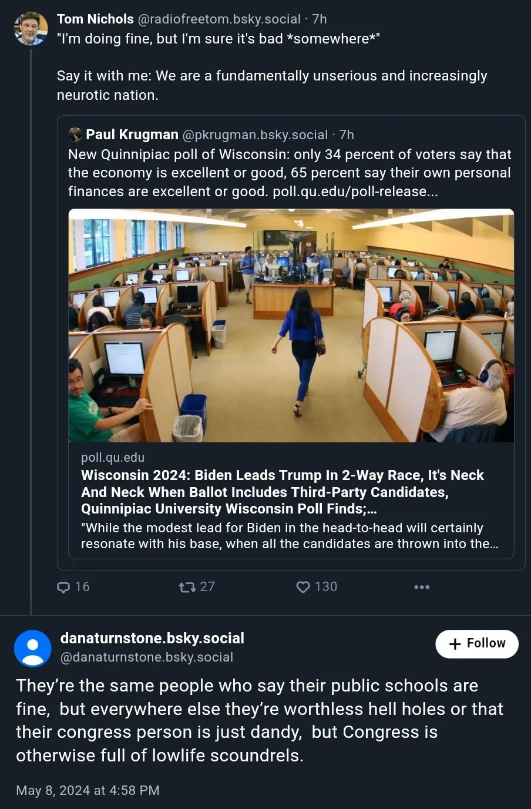Click Tom Nichols' profile avatar
The width and height of the screenshot is (531, 809).
(31, 29)
